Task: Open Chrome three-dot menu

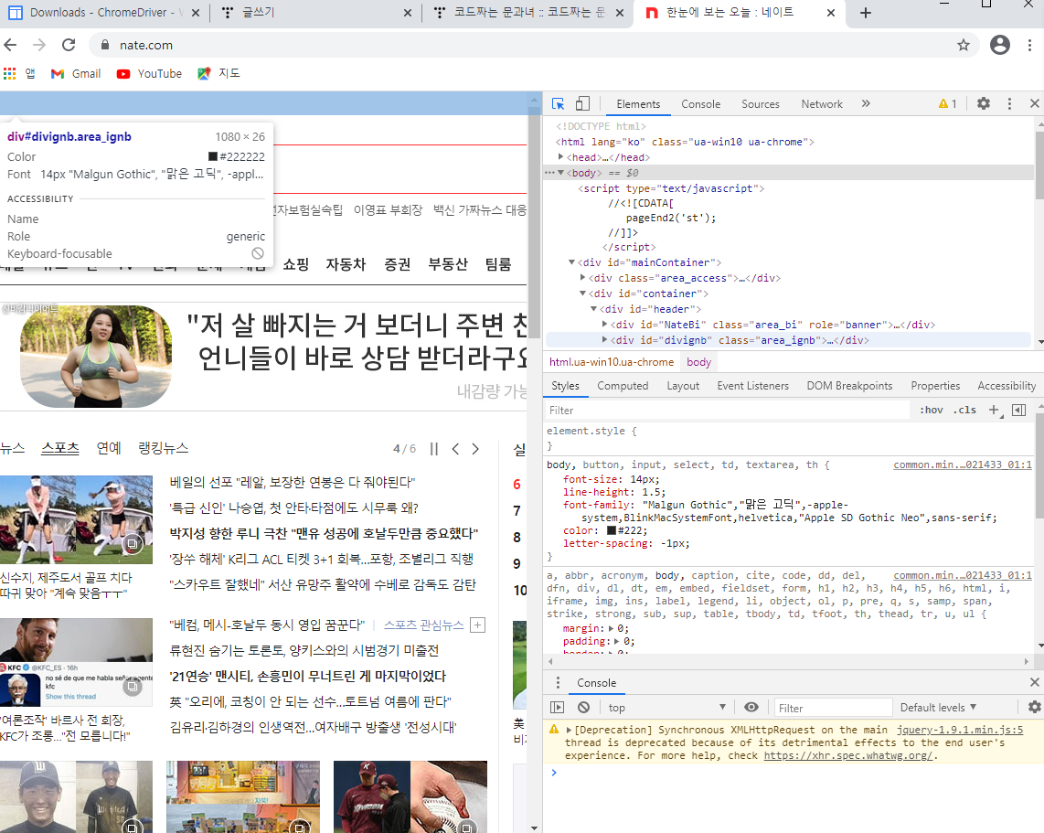Action: 1029,46
